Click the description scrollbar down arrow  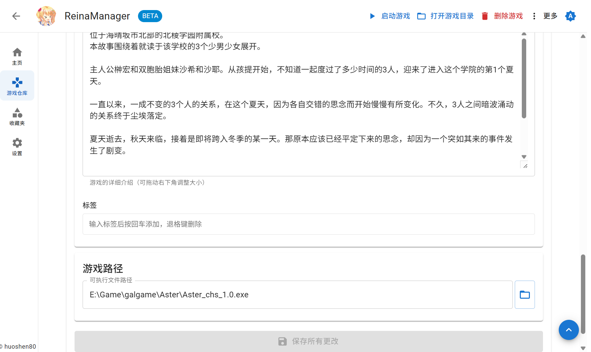point(524,157)
